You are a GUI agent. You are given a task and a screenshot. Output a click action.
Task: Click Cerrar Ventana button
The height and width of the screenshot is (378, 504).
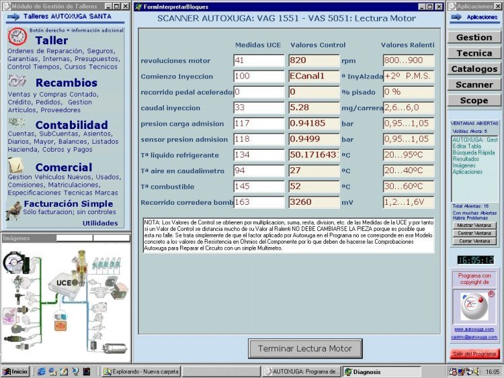point(474,241)
